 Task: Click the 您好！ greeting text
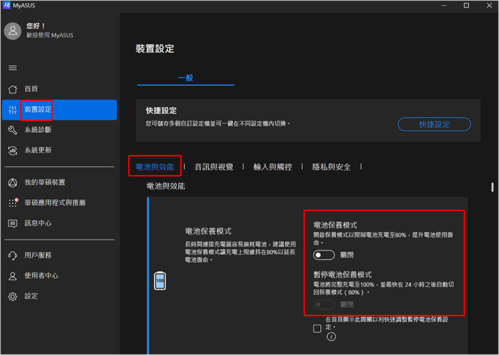point(35,26)
